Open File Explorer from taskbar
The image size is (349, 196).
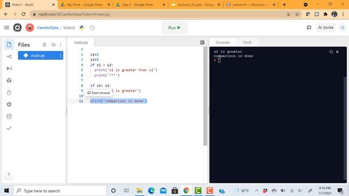click(140, 191)
